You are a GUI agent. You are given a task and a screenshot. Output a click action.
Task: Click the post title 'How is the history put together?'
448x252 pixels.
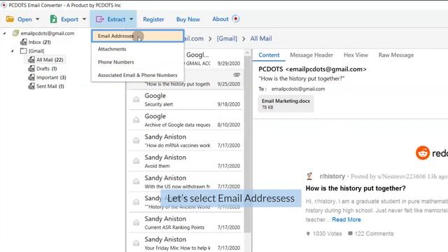pyautogui.click(x=356, y=188)
